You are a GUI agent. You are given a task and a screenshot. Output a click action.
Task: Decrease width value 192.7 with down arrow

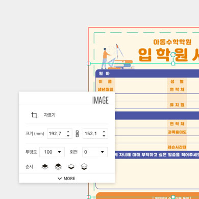coord(68,136)
